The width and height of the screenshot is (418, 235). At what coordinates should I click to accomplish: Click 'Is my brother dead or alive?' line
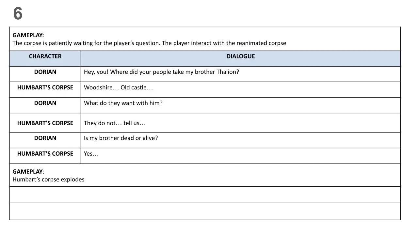pos(121,138)
